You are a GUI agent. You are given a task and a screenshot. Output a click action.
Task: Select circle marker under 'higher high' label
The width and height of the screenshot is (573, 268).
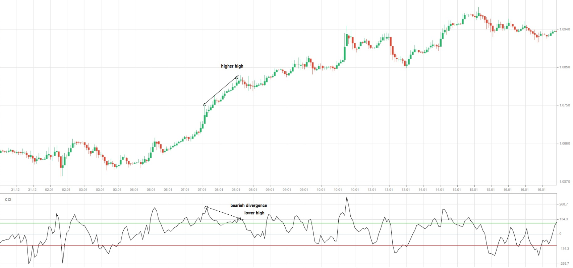236,78
